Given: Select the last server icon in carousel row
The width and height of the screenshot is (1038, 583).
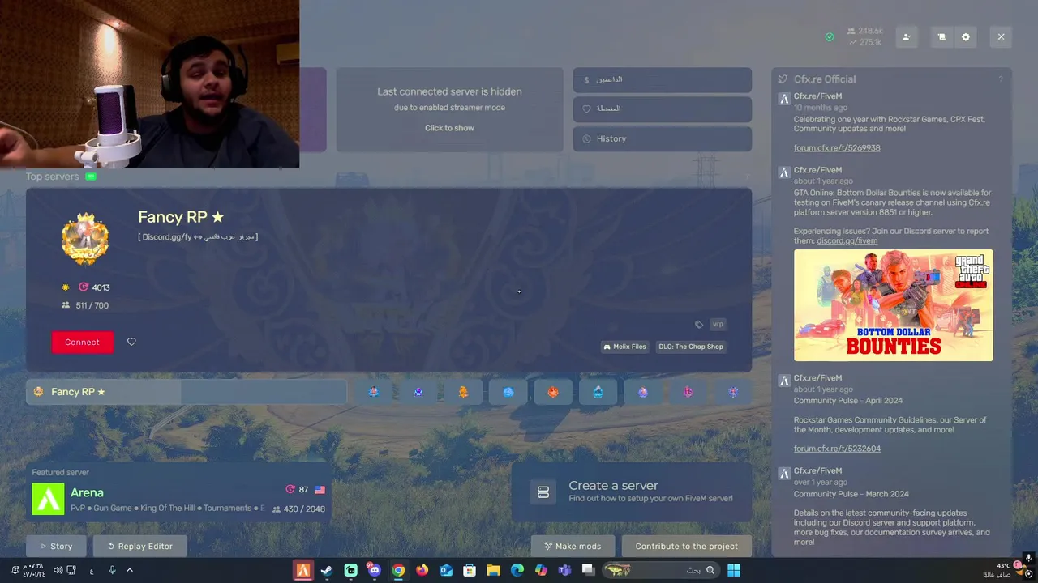Looking at the screenshot, I should [x=733, y=392].
